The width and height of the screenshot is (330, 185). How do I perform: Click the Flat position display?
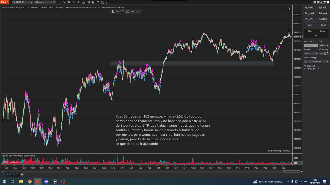310,31
